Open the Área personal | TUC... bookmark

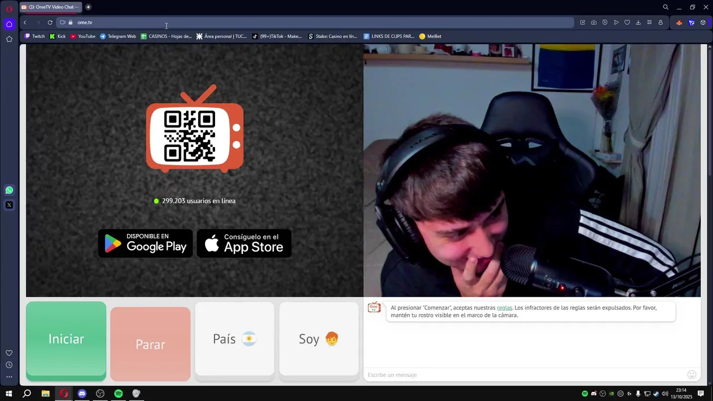click(x=222, y=36)
